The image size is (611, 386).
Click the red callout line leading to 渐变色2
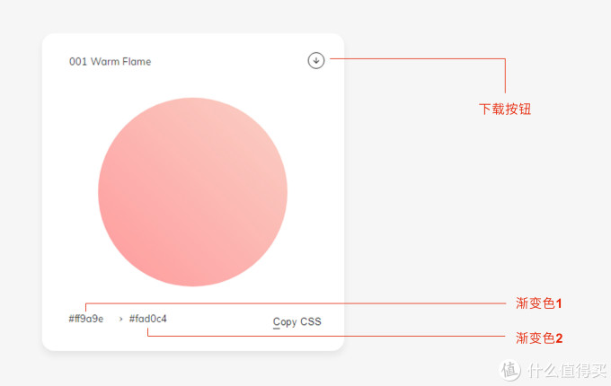coord(323,336)
